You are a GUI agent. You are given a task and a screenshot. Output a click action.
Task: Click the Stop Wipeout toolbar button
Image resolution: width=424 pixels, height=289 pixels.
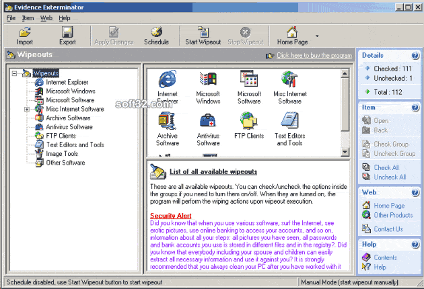click(x=245, y=36)
